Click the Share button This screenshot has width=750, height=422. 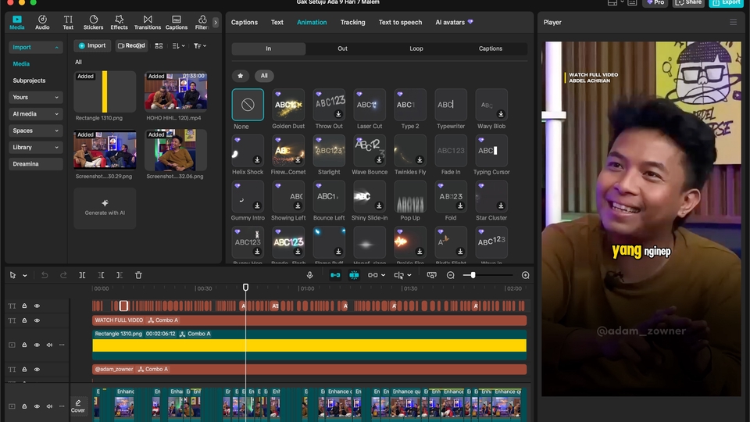(x=689, y=2)
